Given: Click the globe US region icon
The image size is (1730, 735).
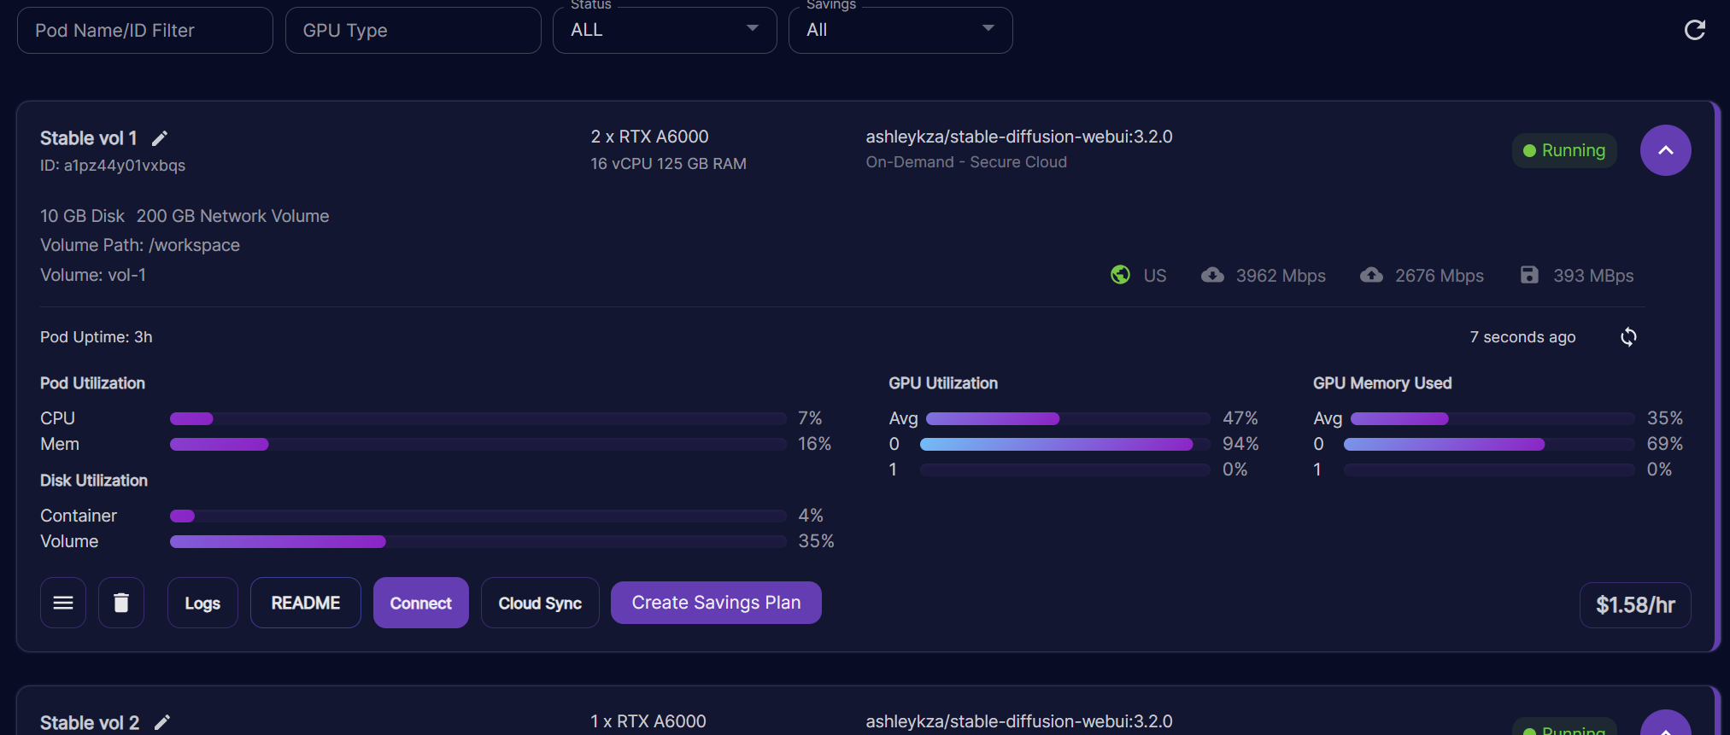Looking at the screenshot, I should [x=1120, y=275].
